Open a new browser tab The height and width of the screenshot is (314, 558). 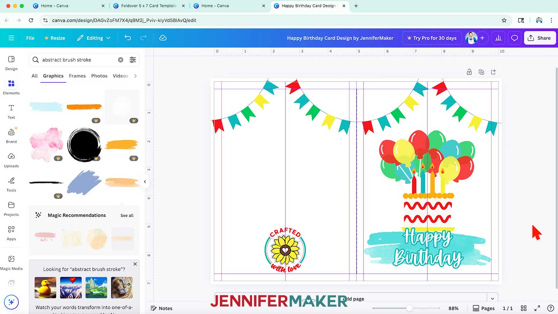click(x=356, y=6)
